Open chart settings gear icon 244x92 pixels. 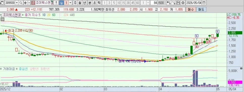(x=183, y=3)
